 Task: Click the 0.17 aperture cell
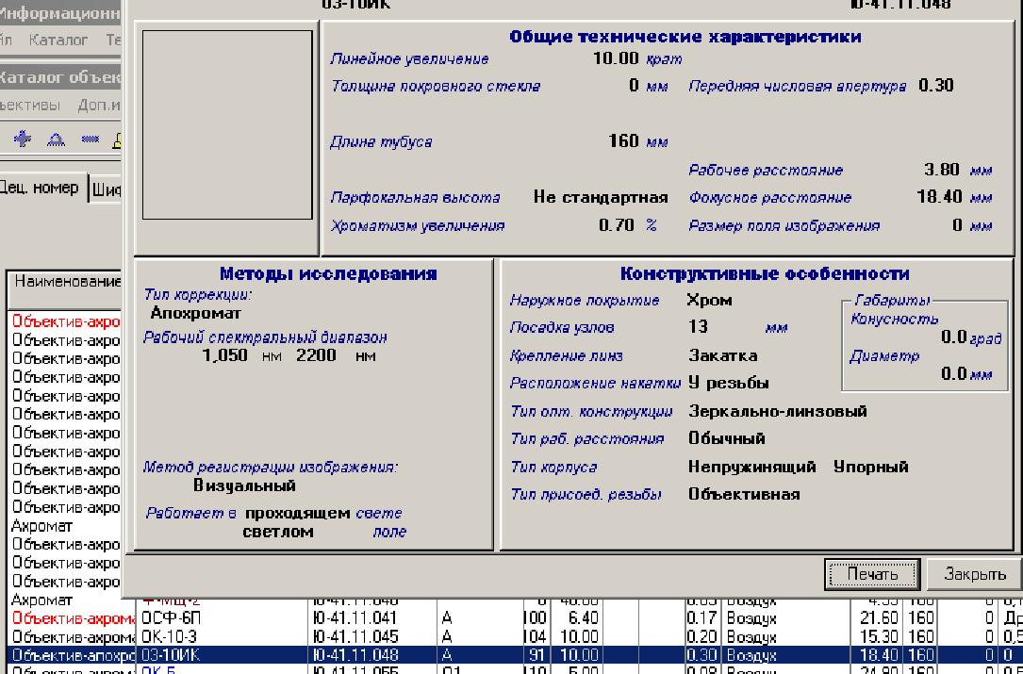(x=702, y=617)
